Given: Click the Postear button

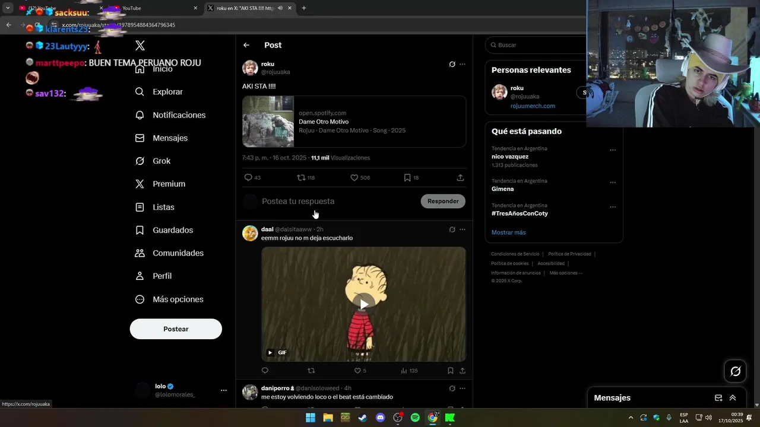Looking at the screenshot, I should [176, 329].
